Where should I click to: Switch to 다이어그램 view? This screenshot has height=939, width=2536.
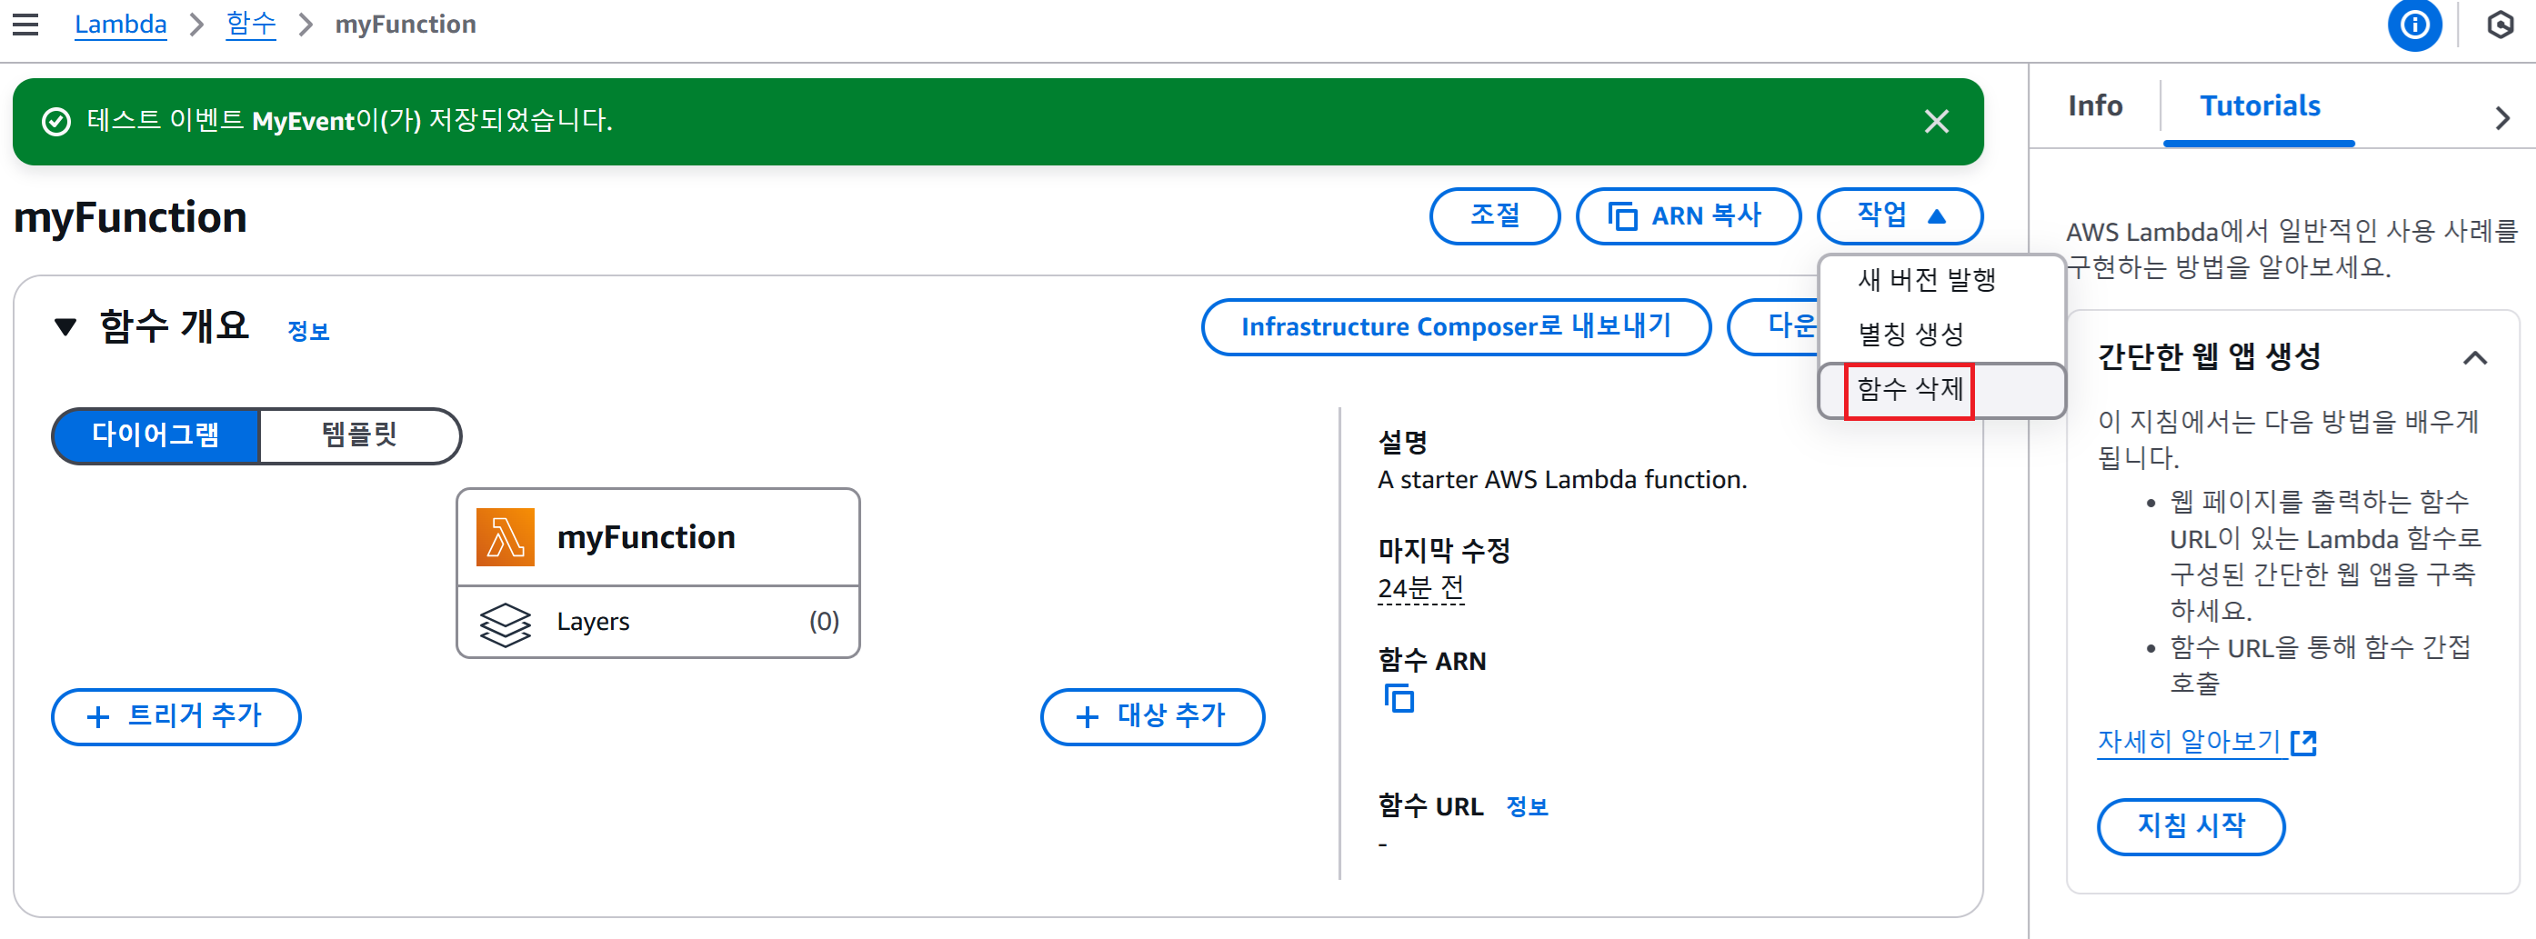(x=155, y=435)
